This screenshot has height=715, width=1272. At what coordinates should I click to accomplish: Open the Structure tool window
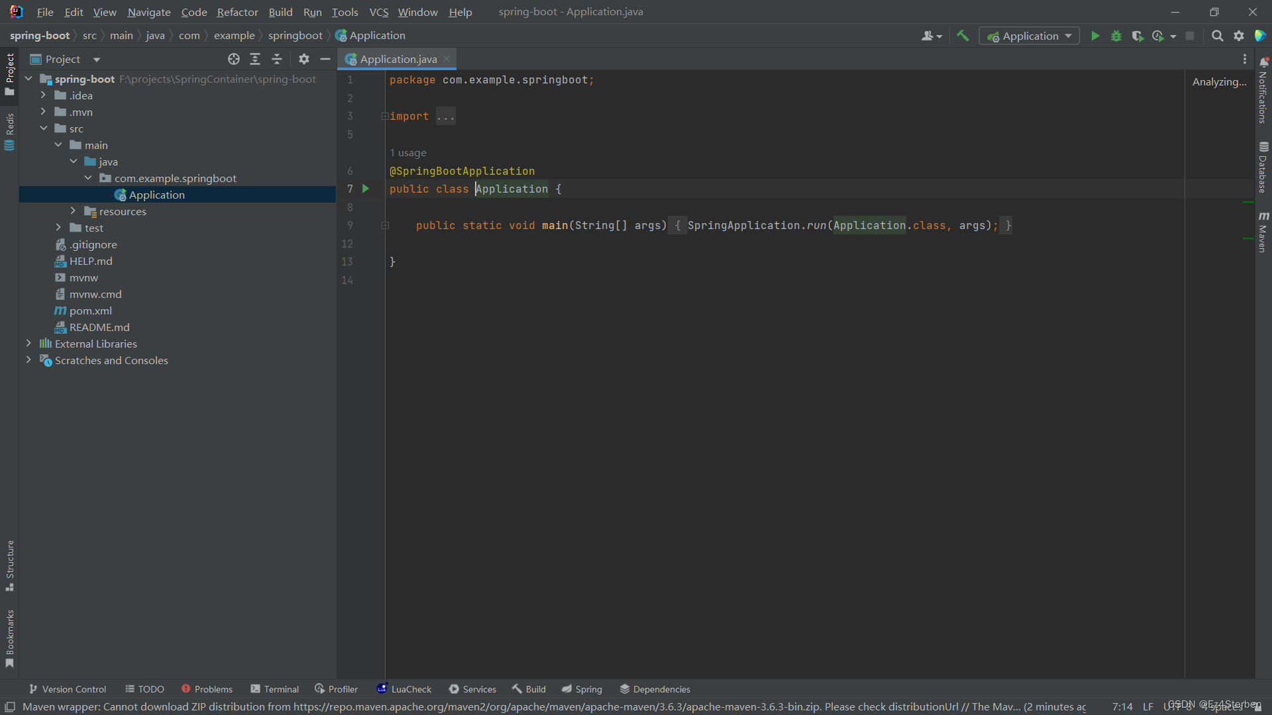9,565
